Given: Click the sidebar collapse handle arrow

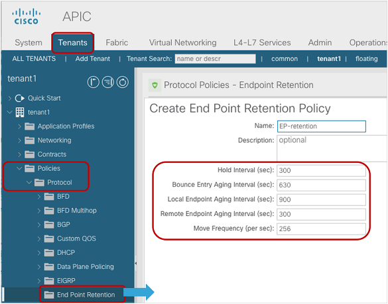Looking at the screenshot, I should tap(135, 264).
